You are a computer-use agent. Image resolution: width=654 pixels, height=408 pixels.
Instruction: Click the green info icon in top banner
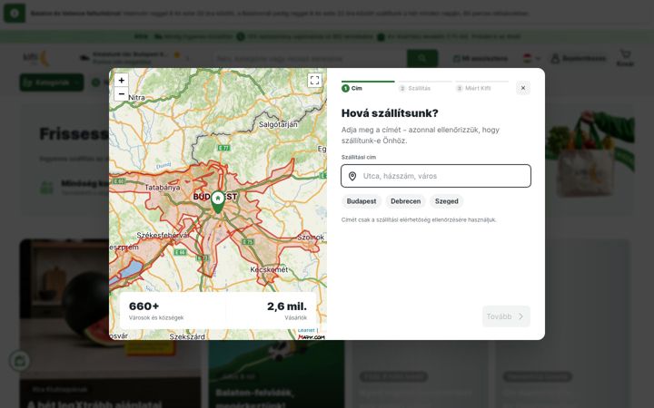click(15, 13)
